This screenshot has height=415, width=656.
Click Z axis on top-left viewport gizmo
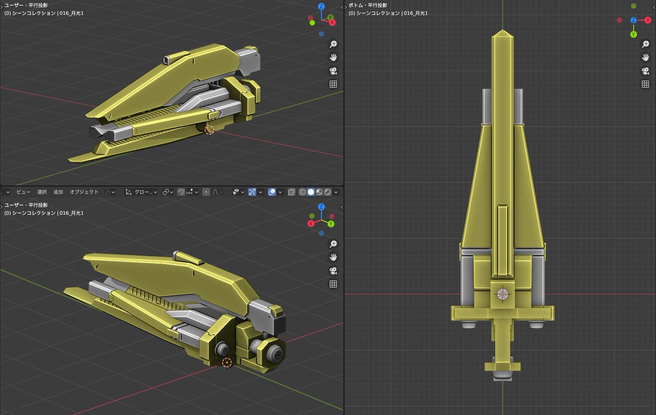click(x=321, y=7)
